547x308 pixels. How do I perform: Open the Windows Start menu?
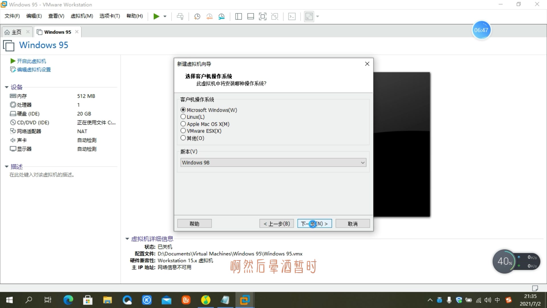9,300
